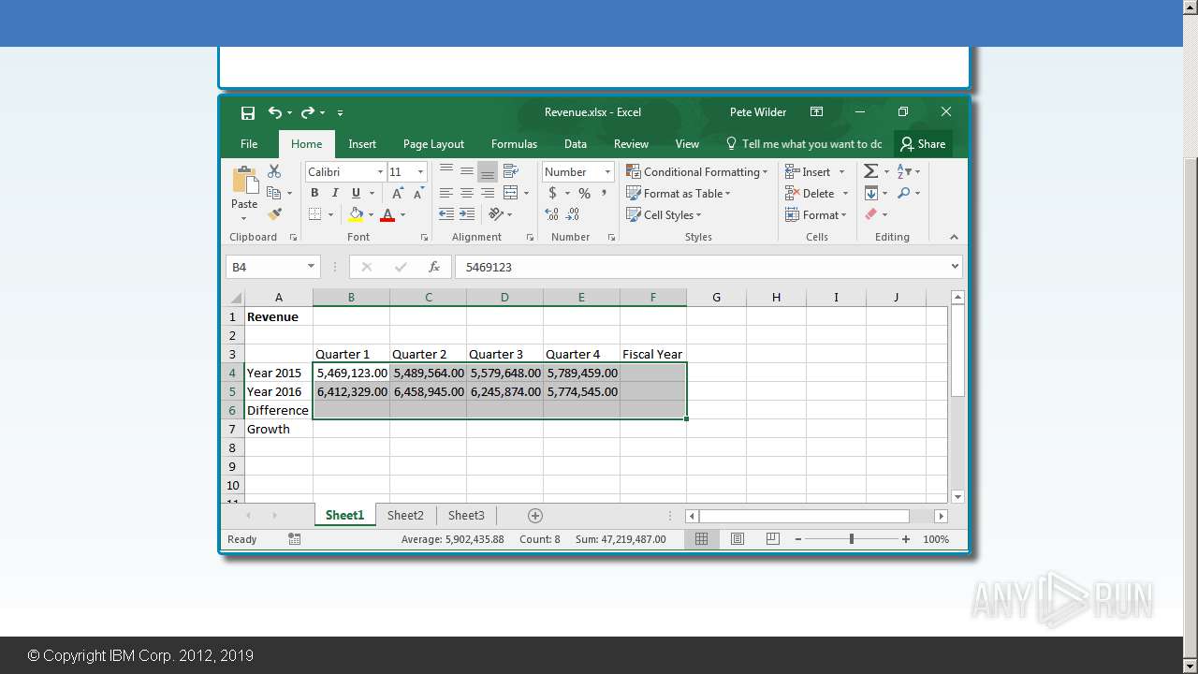Open the Cell Styles menu
This screenshot has height=674, width=1198.
pyautogui.click(x=664, y=214)
